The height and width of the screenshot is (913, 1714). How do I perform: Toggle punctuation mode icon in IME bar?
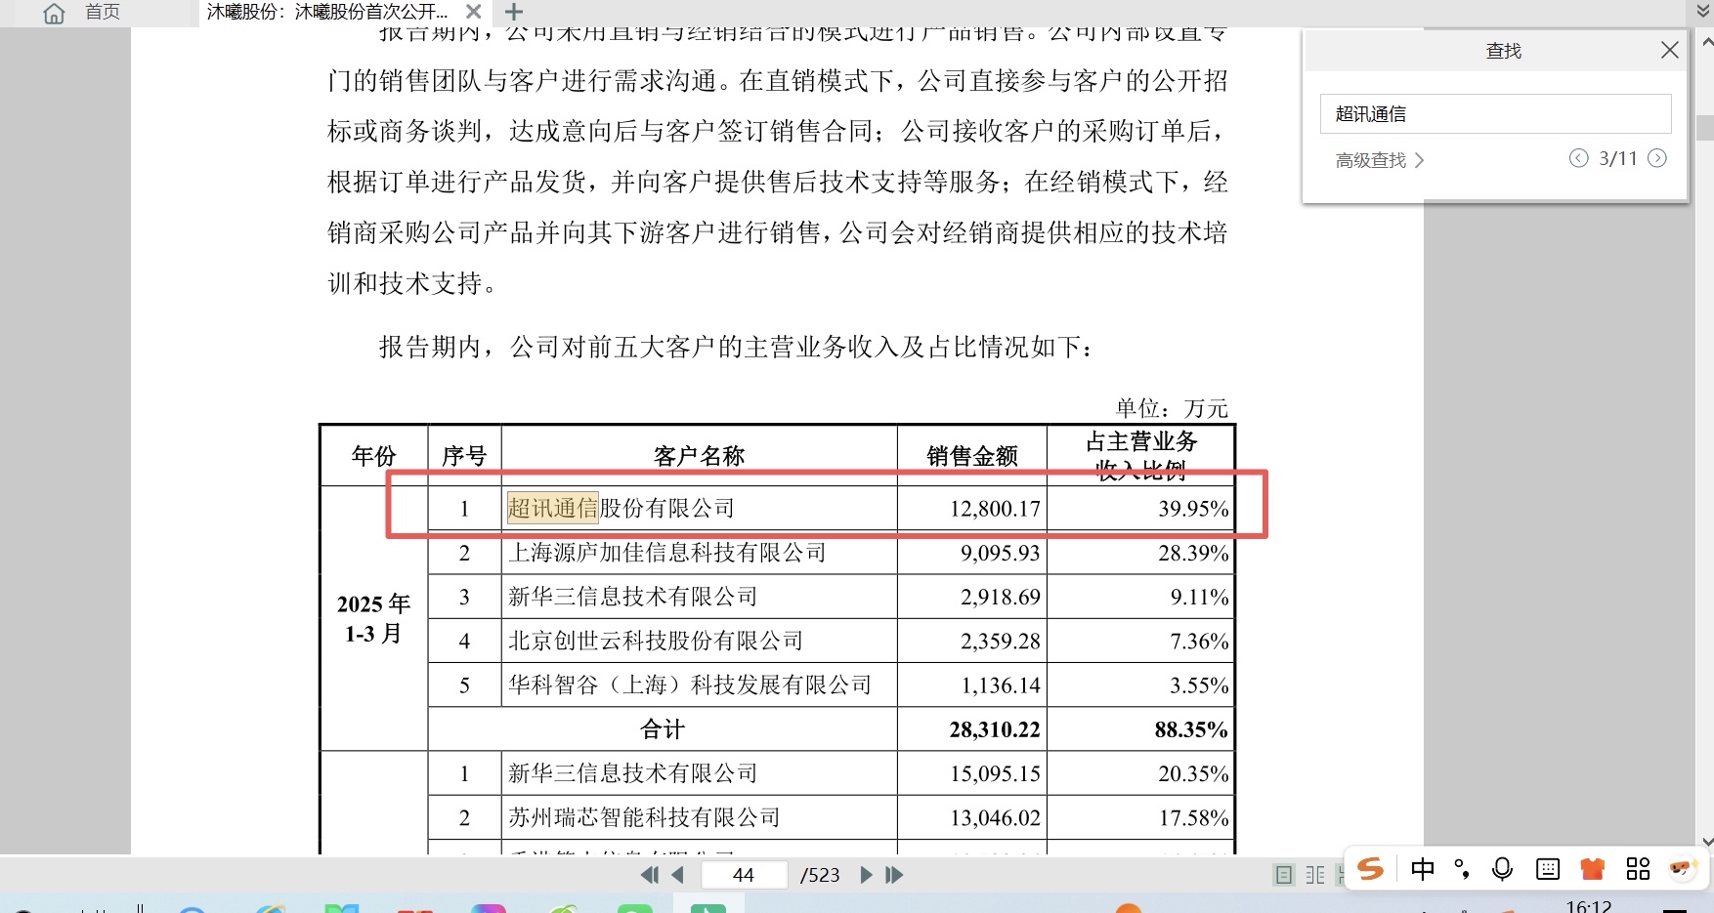click(1462, 869)
